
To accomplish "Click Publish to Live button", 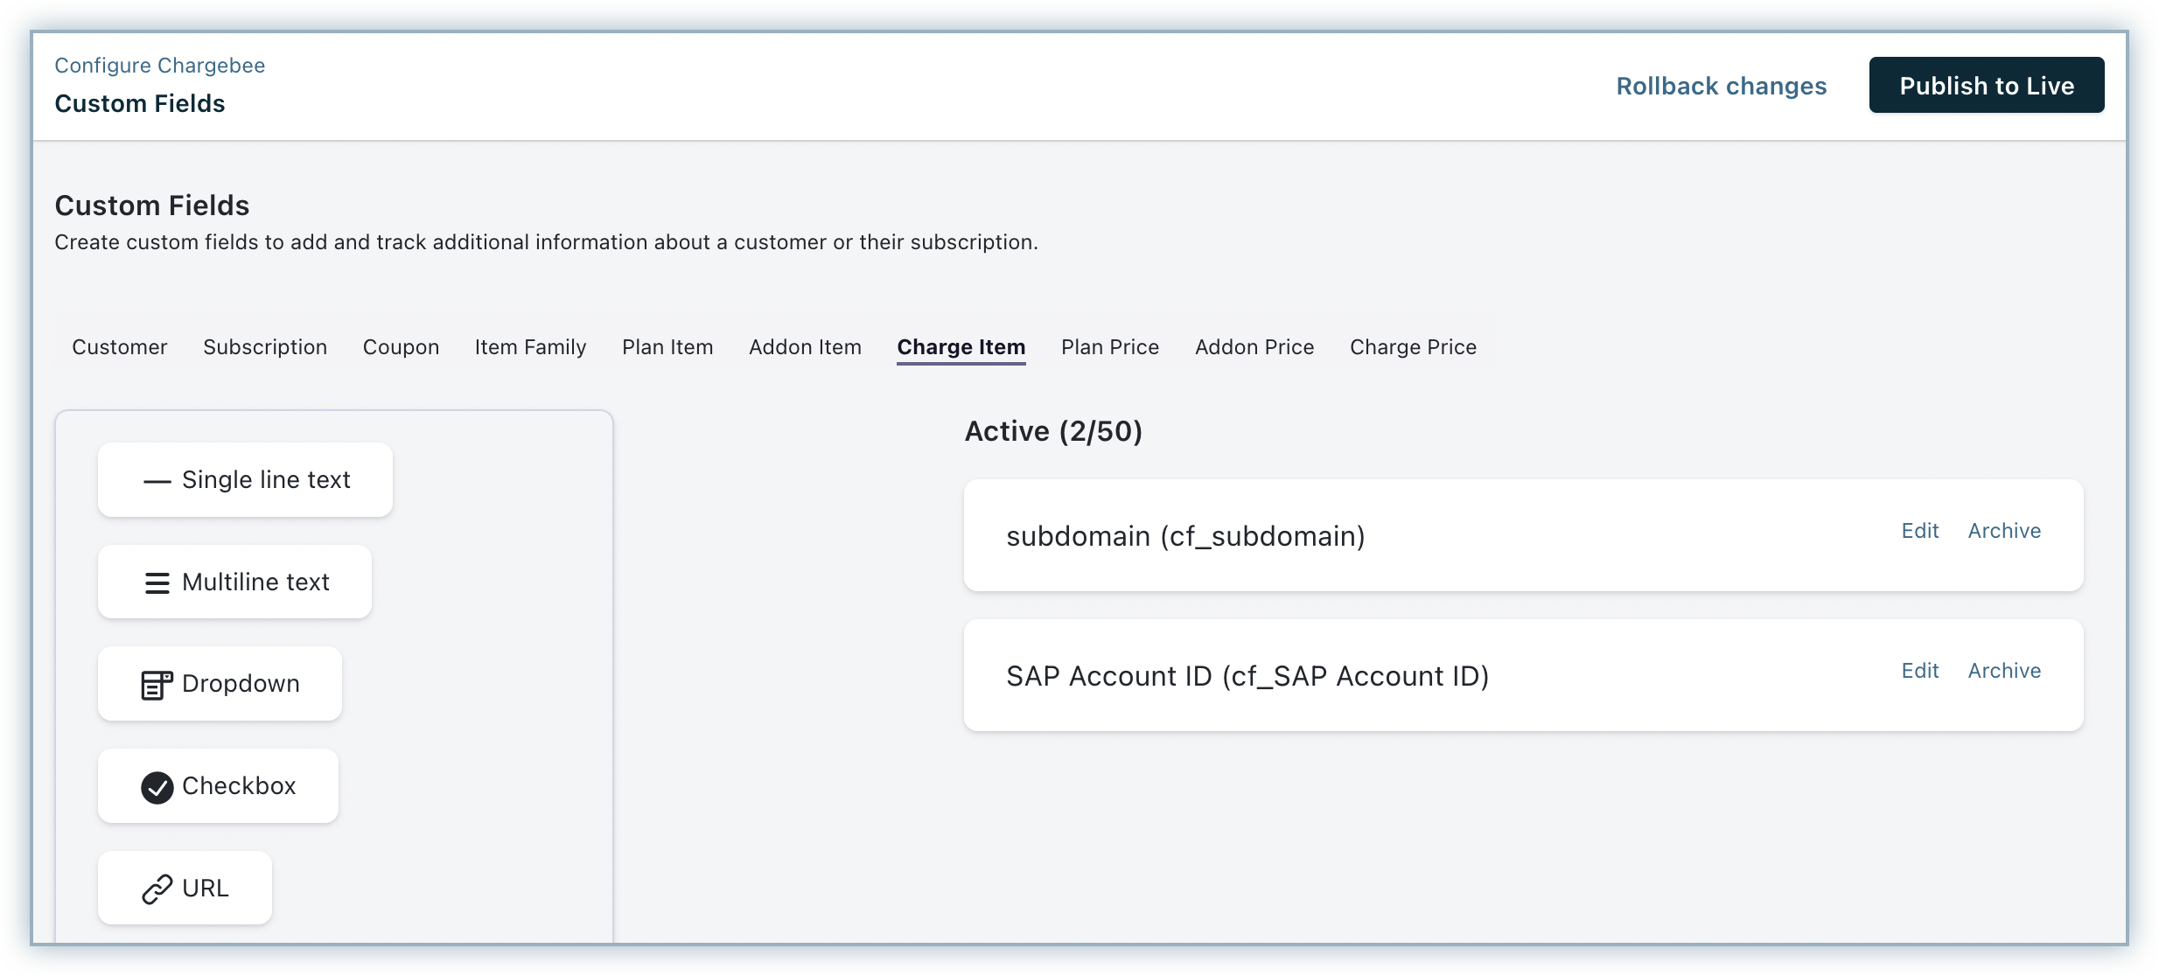I will point(1986,86).
